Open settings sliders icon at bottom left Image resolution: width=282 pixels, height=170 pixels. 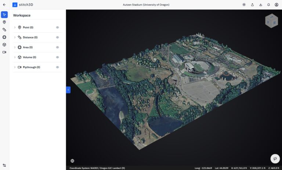(4, 165)
